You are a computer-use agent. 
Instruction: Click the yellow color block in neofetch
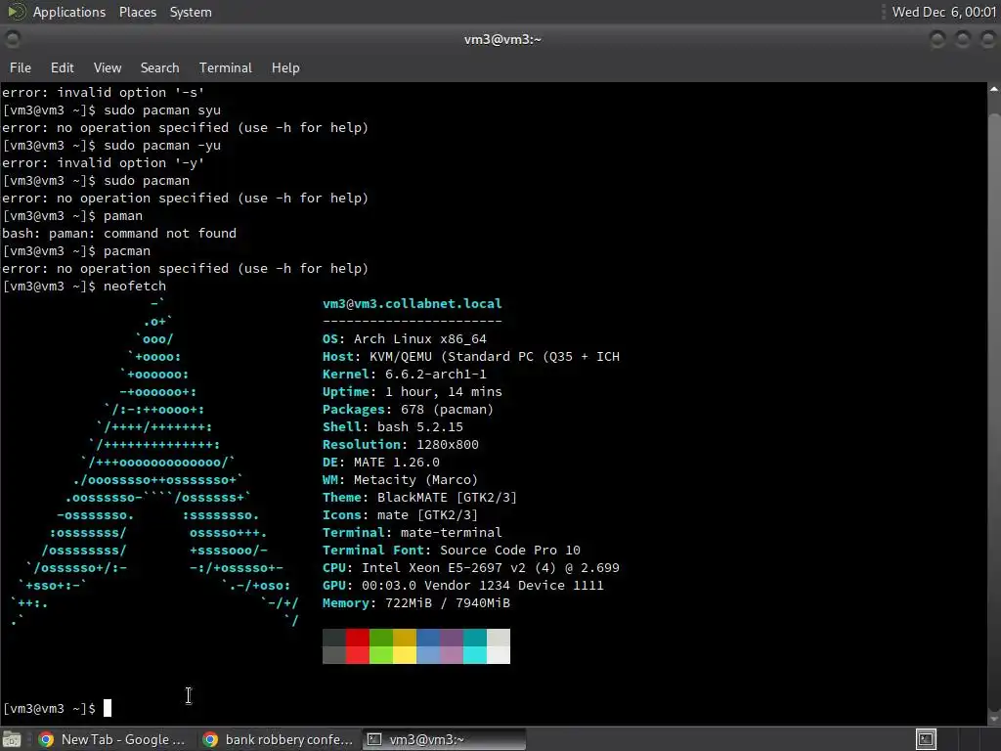click(x=405, y=646)
